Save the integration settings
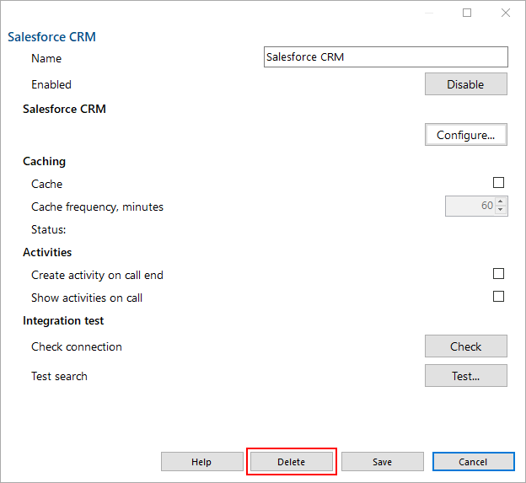 (x=383, y=462)
